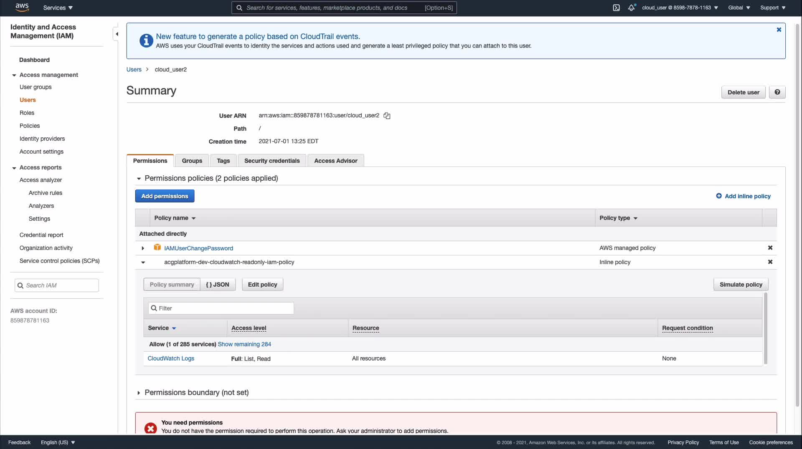This screenshot has width=802, height=449.
Task: Click the search magnifier in the top bar
Action: [239, 8]
